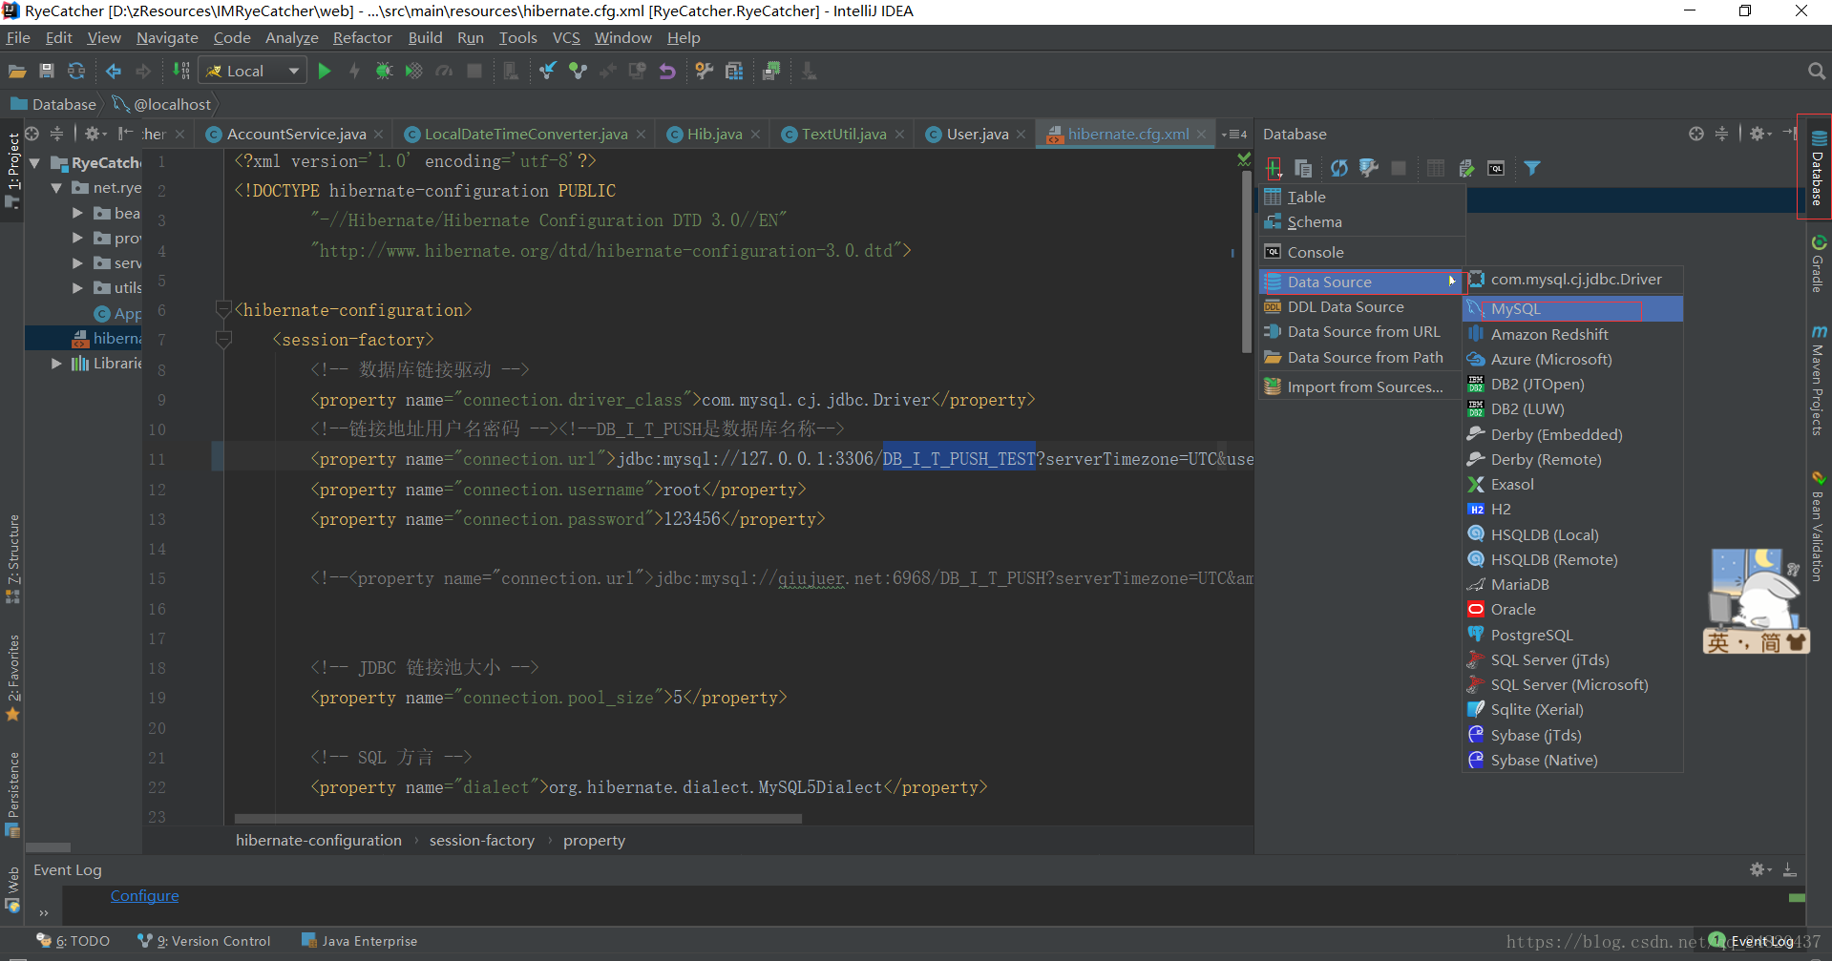Click the Build project binary-arrow icon
1832x961 pixels.
point(181,72)
